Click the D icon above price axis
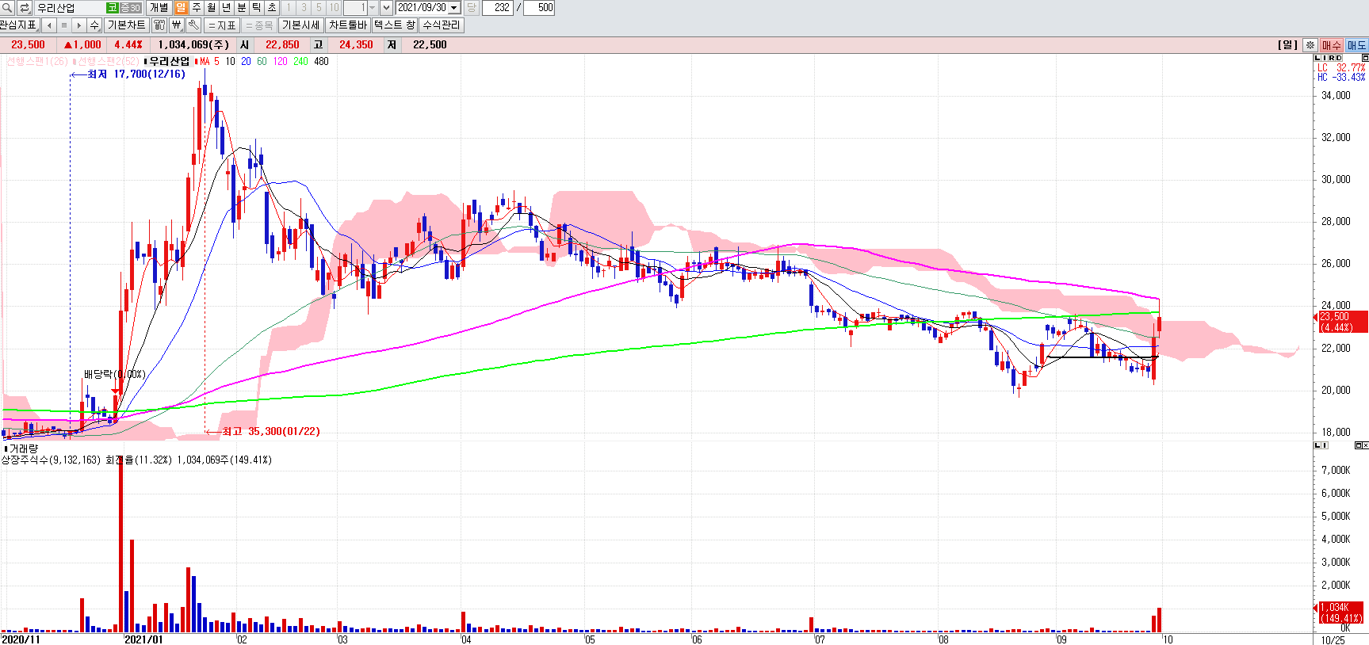The height and width of the screenshot is (645, 1369). (x=1339, y=58)
